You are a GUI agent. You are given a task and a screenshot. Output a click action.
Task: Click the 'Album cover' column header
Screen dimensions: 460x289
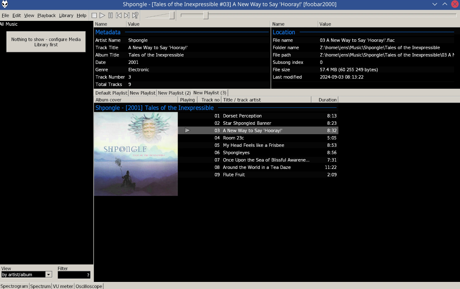136,100
